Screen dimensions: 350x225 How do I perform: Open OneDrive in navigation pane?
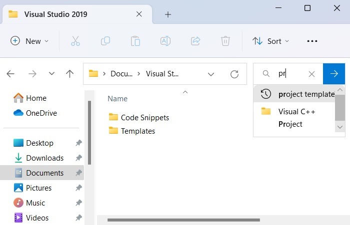(35, 113)
